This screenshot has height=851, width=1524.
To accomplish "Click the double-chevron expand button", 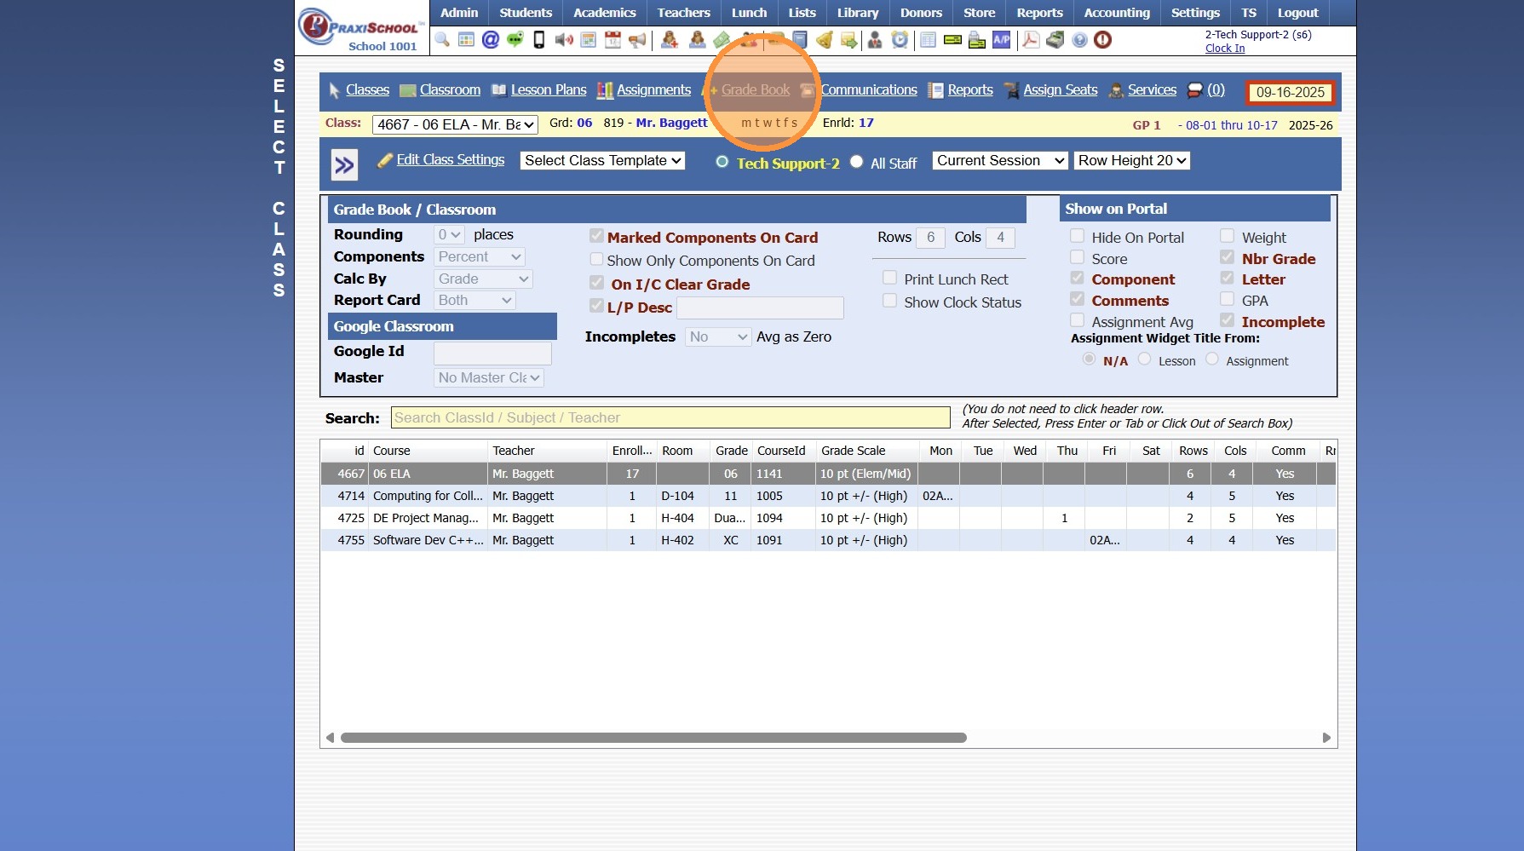I will coord(344,164).
